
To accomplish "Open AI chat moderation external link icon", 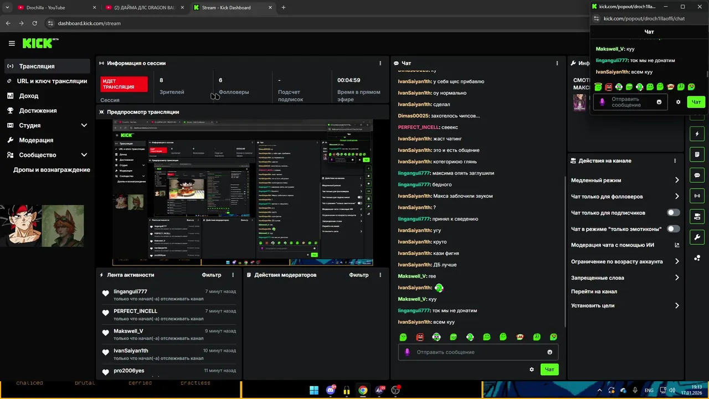I will tap(677, 245).
